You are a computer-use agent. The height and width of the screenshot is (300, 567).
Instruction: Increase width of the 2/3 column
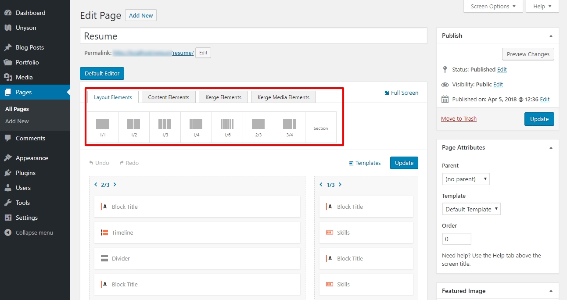click(x=115, y=185)
